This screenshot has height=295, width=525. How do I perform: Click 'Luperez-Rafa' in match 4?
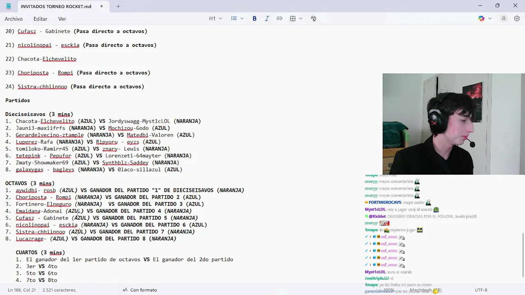34,142
